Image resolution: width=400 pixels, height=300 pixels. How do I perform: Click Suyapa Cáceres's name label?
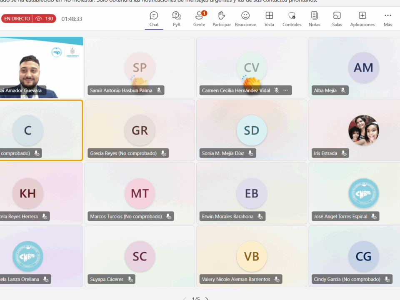(x=107, y=279)
